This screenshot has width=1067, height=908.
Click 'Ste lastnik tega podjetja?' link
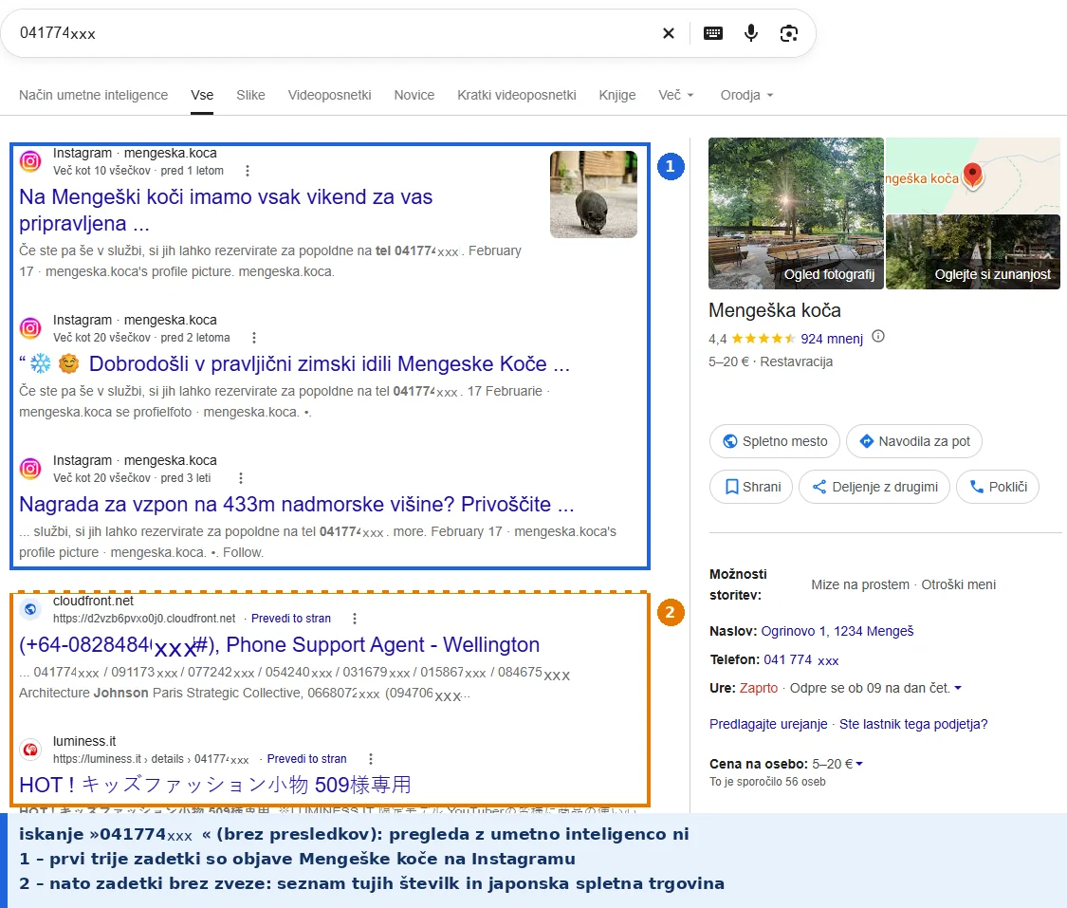pyautogui.click(x=913, y=724)
